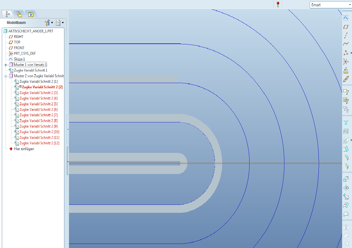The image size is (352, 248).
Task: Open Rib tool flyout arrow
Action: pyautogui.click(x=351, y=140)
